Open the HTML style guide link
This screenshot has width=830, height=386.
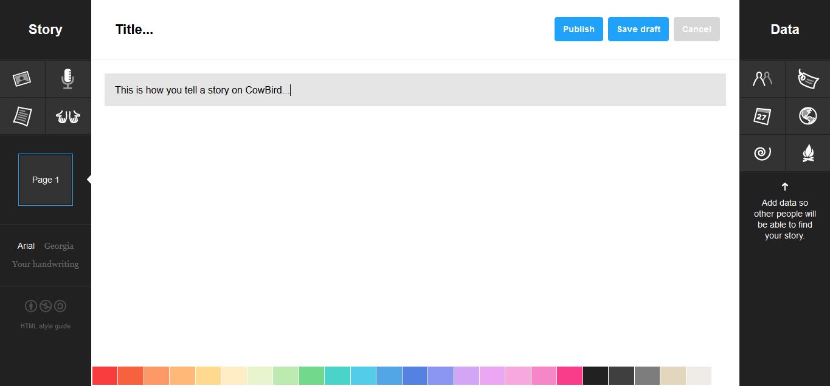pos(46,326)
